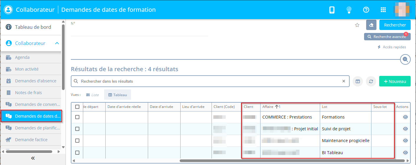Collapse search panel with magnifier minus icon
This screenshot has width=416, height=165.
[405, 59]
